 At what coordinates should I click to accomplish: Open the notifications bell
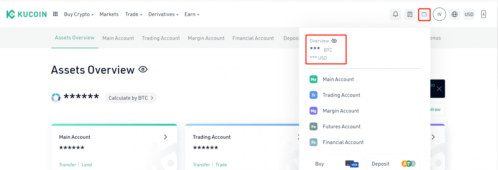[x=395, y=14]
